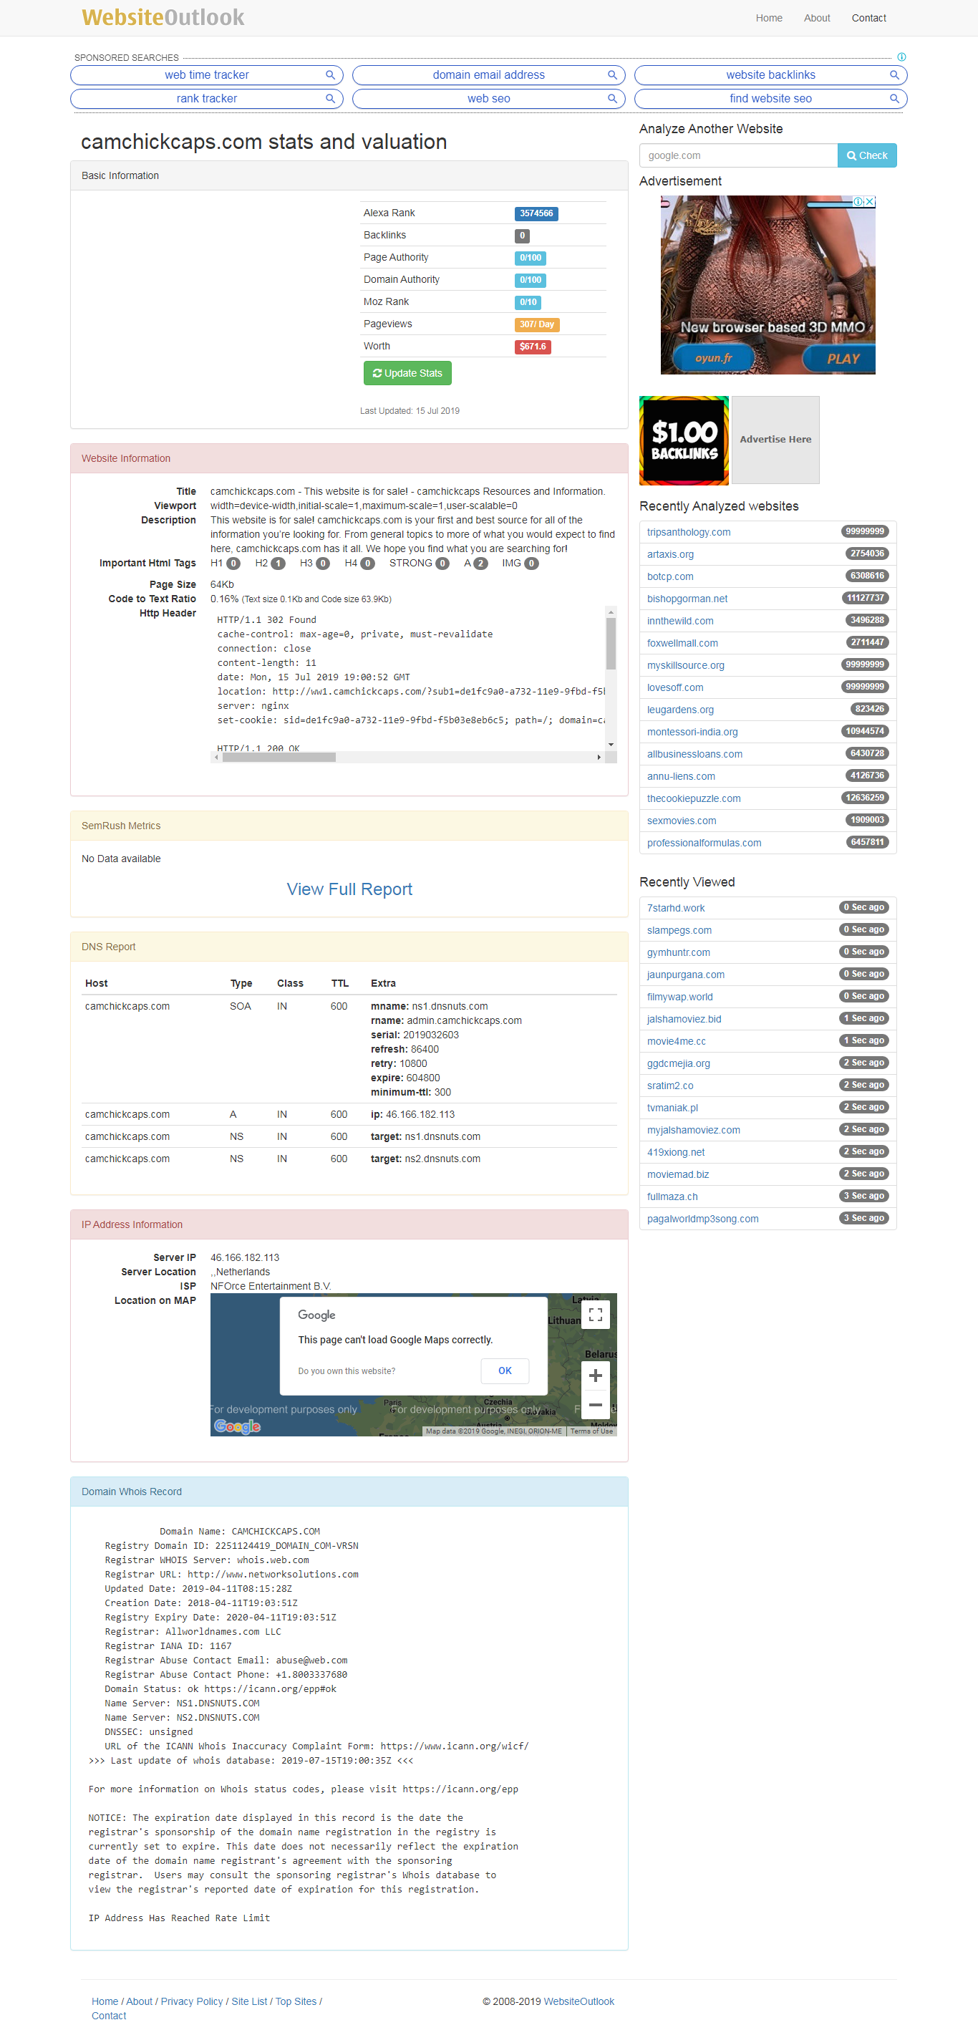The width and height of the screenshot is (978, 2030).
Task: Click the right arrow of header horizontal scrollbar
Action: point(599,758)
